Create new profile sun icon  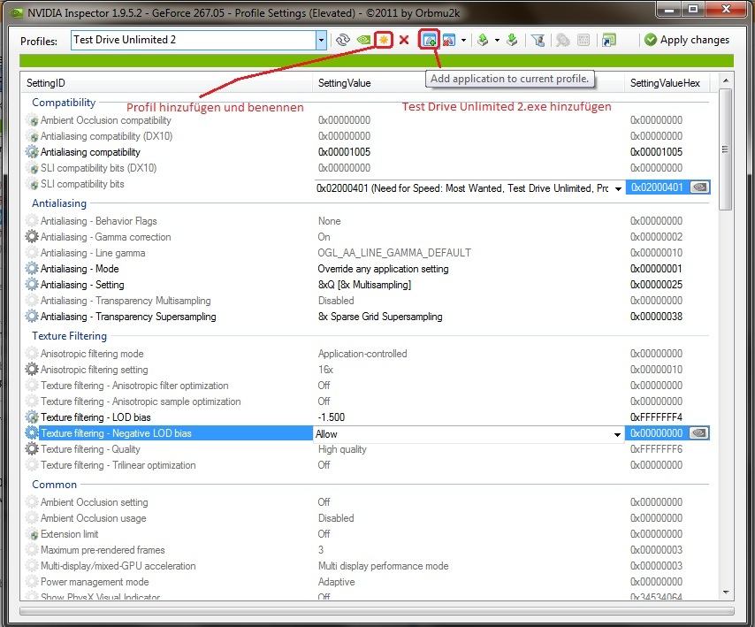coord(384,40)
